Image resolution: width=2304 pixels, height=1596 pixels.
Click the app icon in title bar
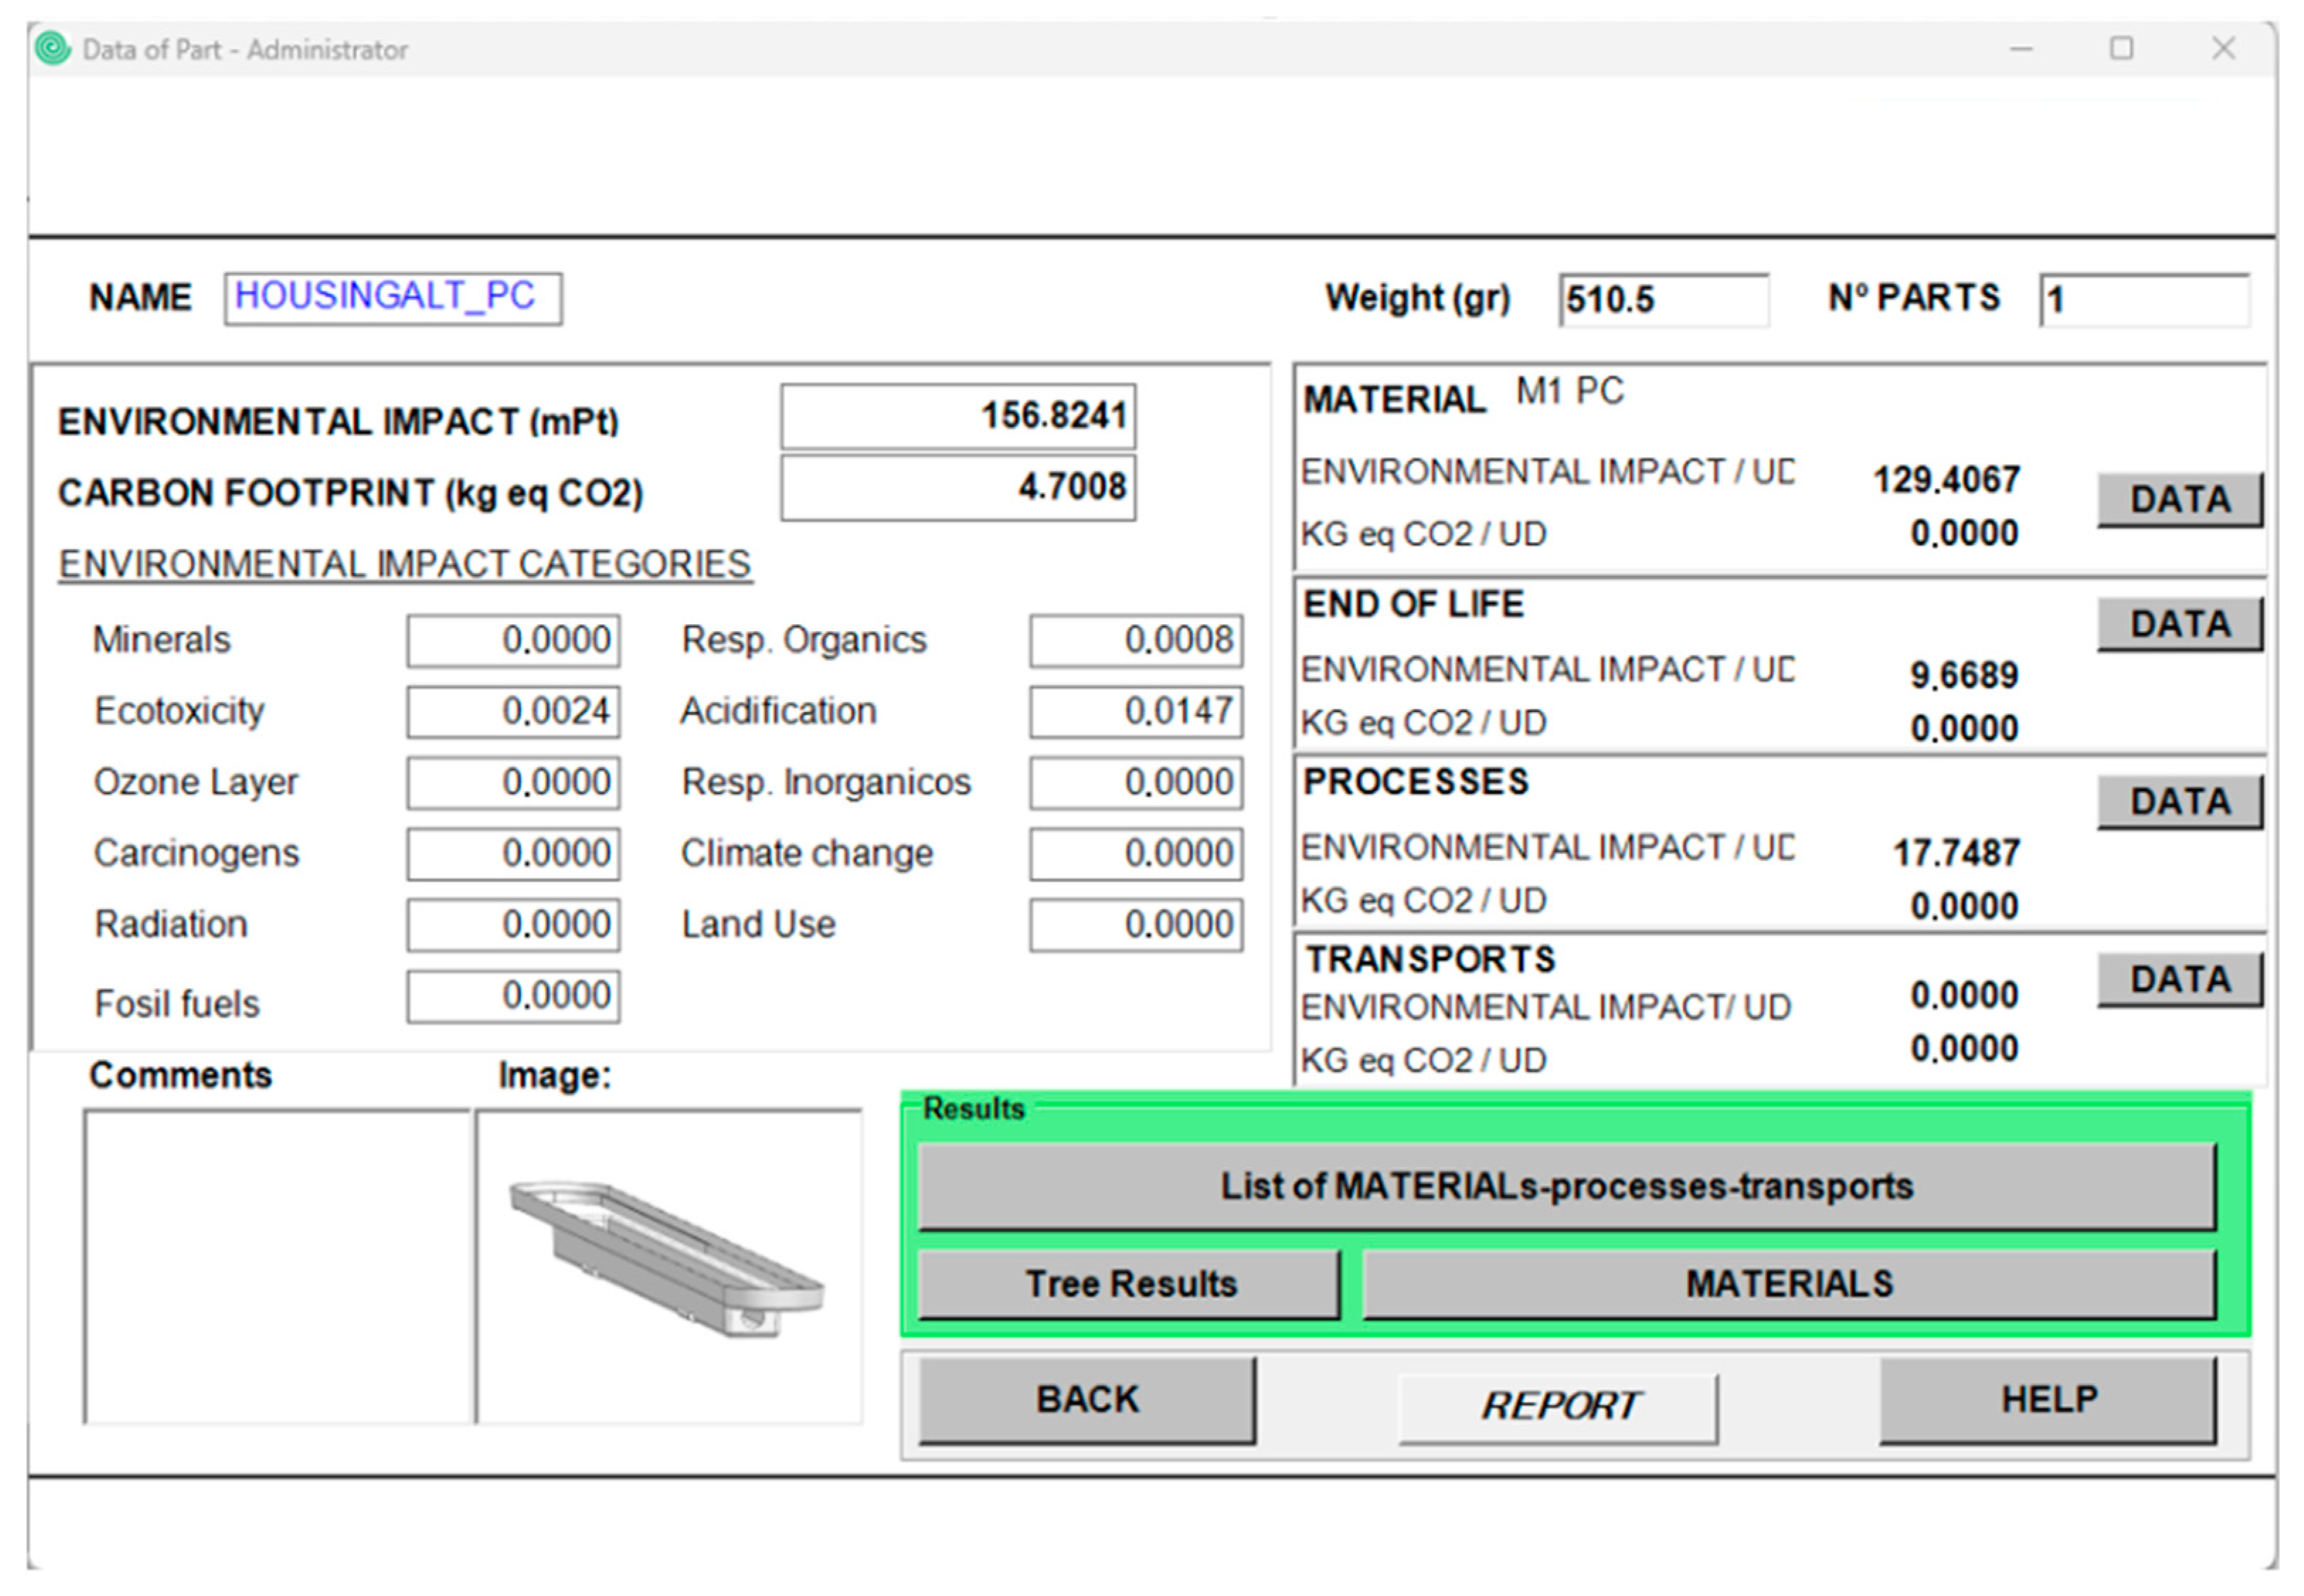pyautogui.click(x=52, y=48)
